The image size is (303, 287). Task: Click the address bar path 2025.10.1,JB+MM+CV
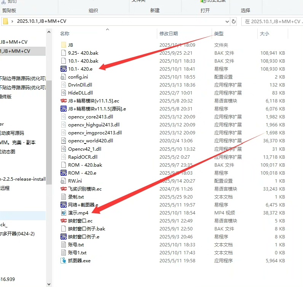pos(42,21)
